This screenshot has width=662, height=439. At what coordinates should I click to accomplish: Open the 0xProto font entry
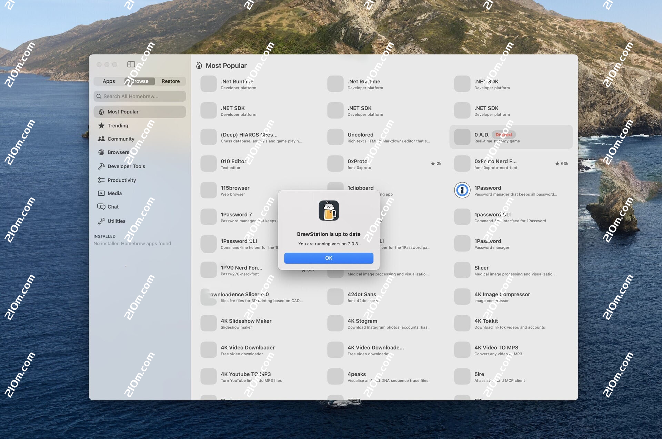[384, 164]
